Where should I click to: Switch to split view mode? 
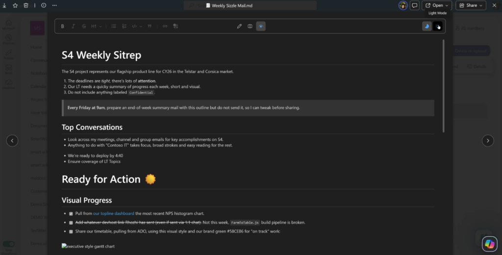click(x=250, y=26)
